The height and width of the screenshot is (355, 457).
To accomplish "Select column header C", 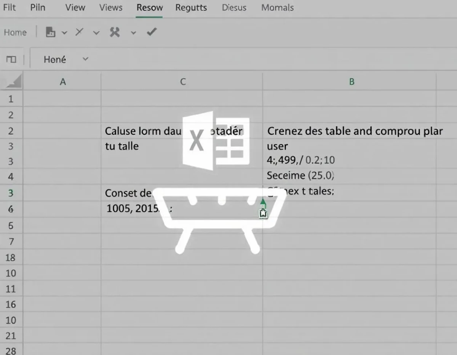I will pyautogui.click(x=183, y=81).
